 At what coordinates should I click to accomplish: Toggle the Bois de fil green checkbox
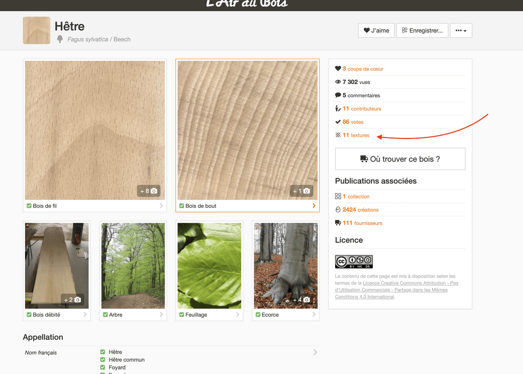29,206
